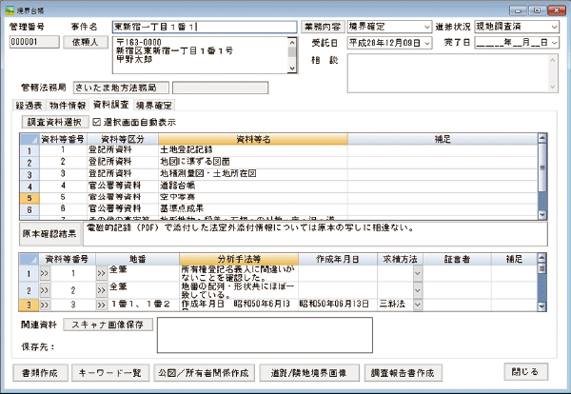Toggle 選択画面自動表示 checkbox
The height and width of the screenshot is (394, 571).
[x=98, y=123]
